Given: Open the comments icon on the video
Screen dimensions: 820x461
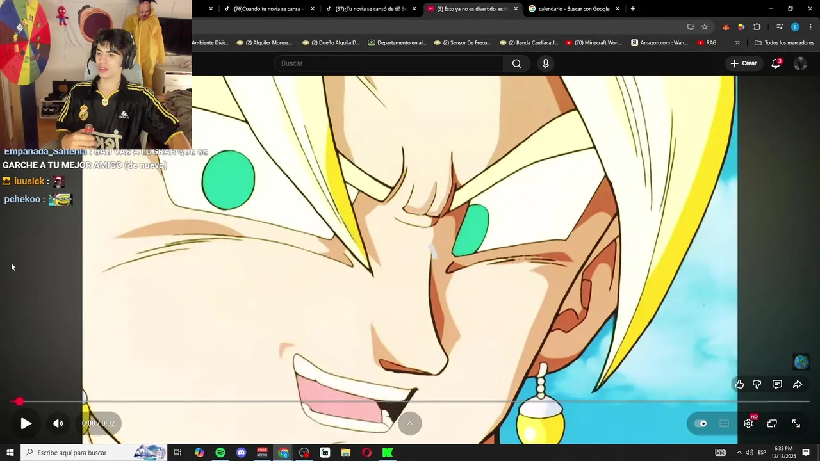Looking at the screenshot, I should [777, 384].
